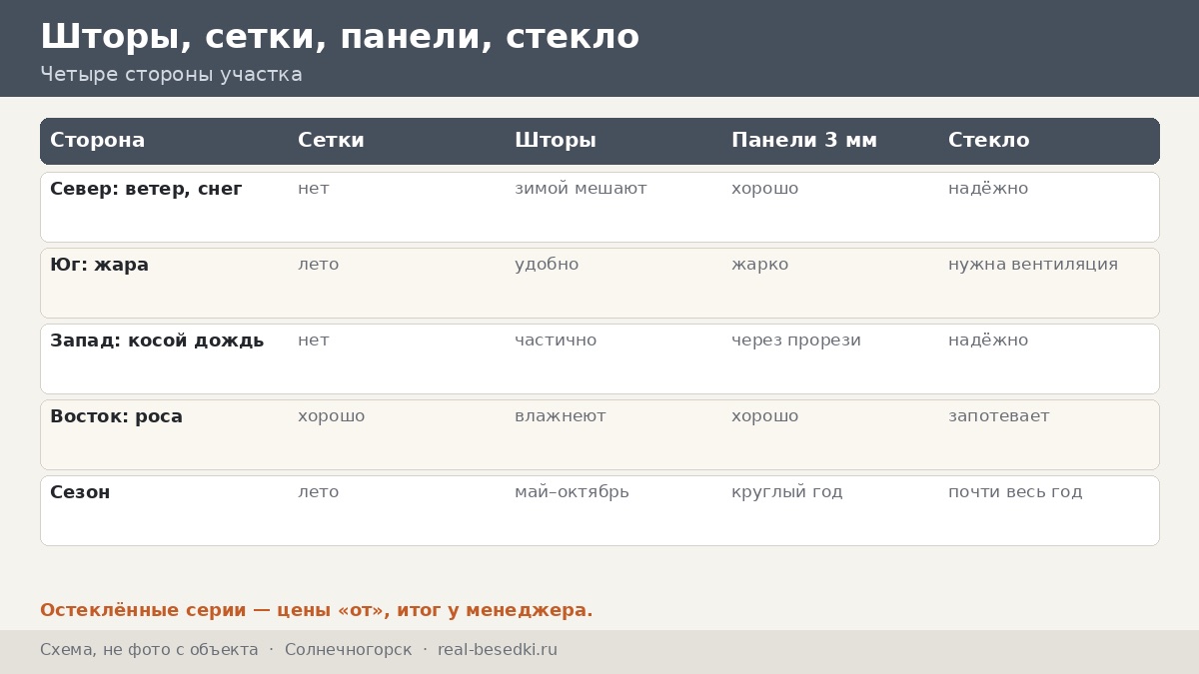
Task: Click the row label "Юг: жара"
Action: click(x=99, y=265)
